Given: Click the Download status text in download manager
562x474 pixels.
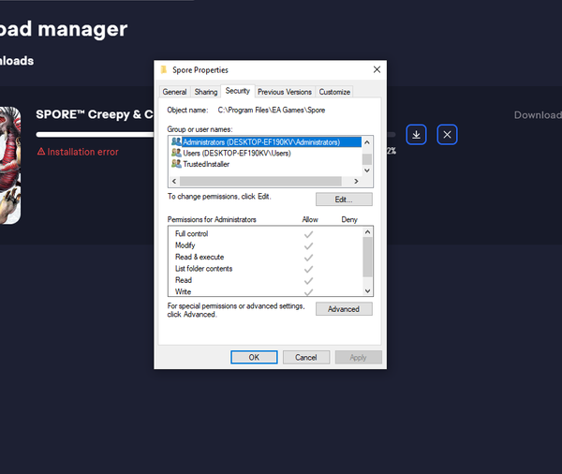Looking at the screenshot, I should click(538, 115).
